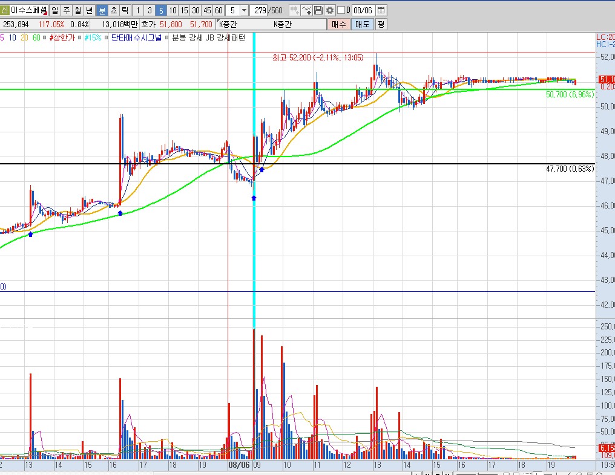Click the moving average 5 label

pyautogui.click(x=2, y=37)
